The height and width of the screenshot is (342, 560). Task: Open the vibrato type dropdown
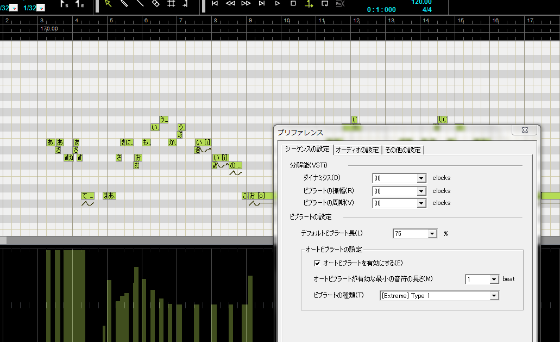click(494, 296)
